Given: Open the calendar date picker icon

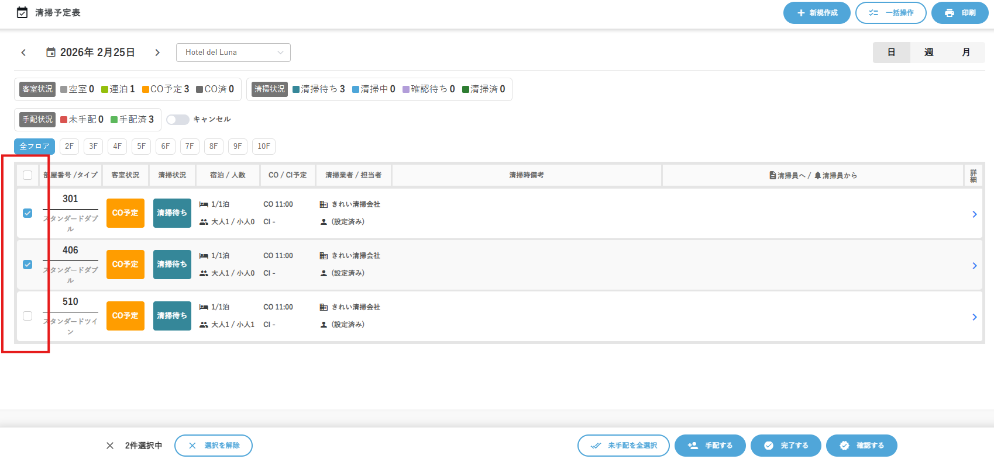Looking at the screenshot, I should pyautogui.click(x=51, y=53).
